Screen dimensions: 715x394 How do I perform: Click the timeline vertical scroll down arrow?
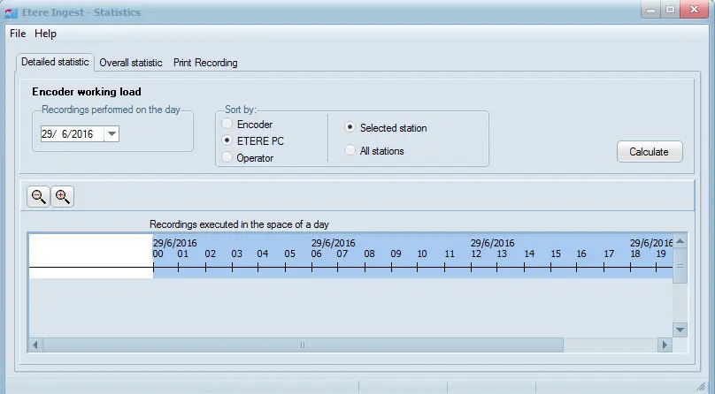point(680,329)
